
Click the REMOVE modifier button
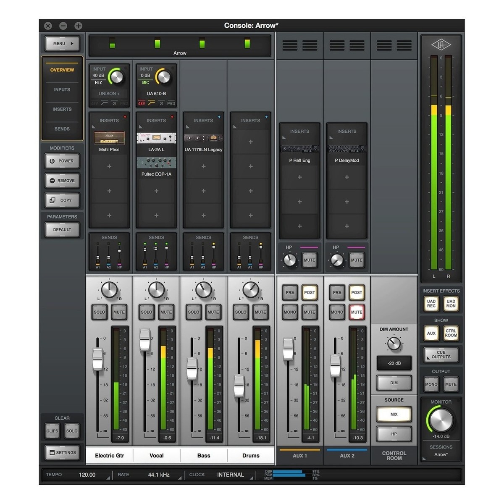62,181
